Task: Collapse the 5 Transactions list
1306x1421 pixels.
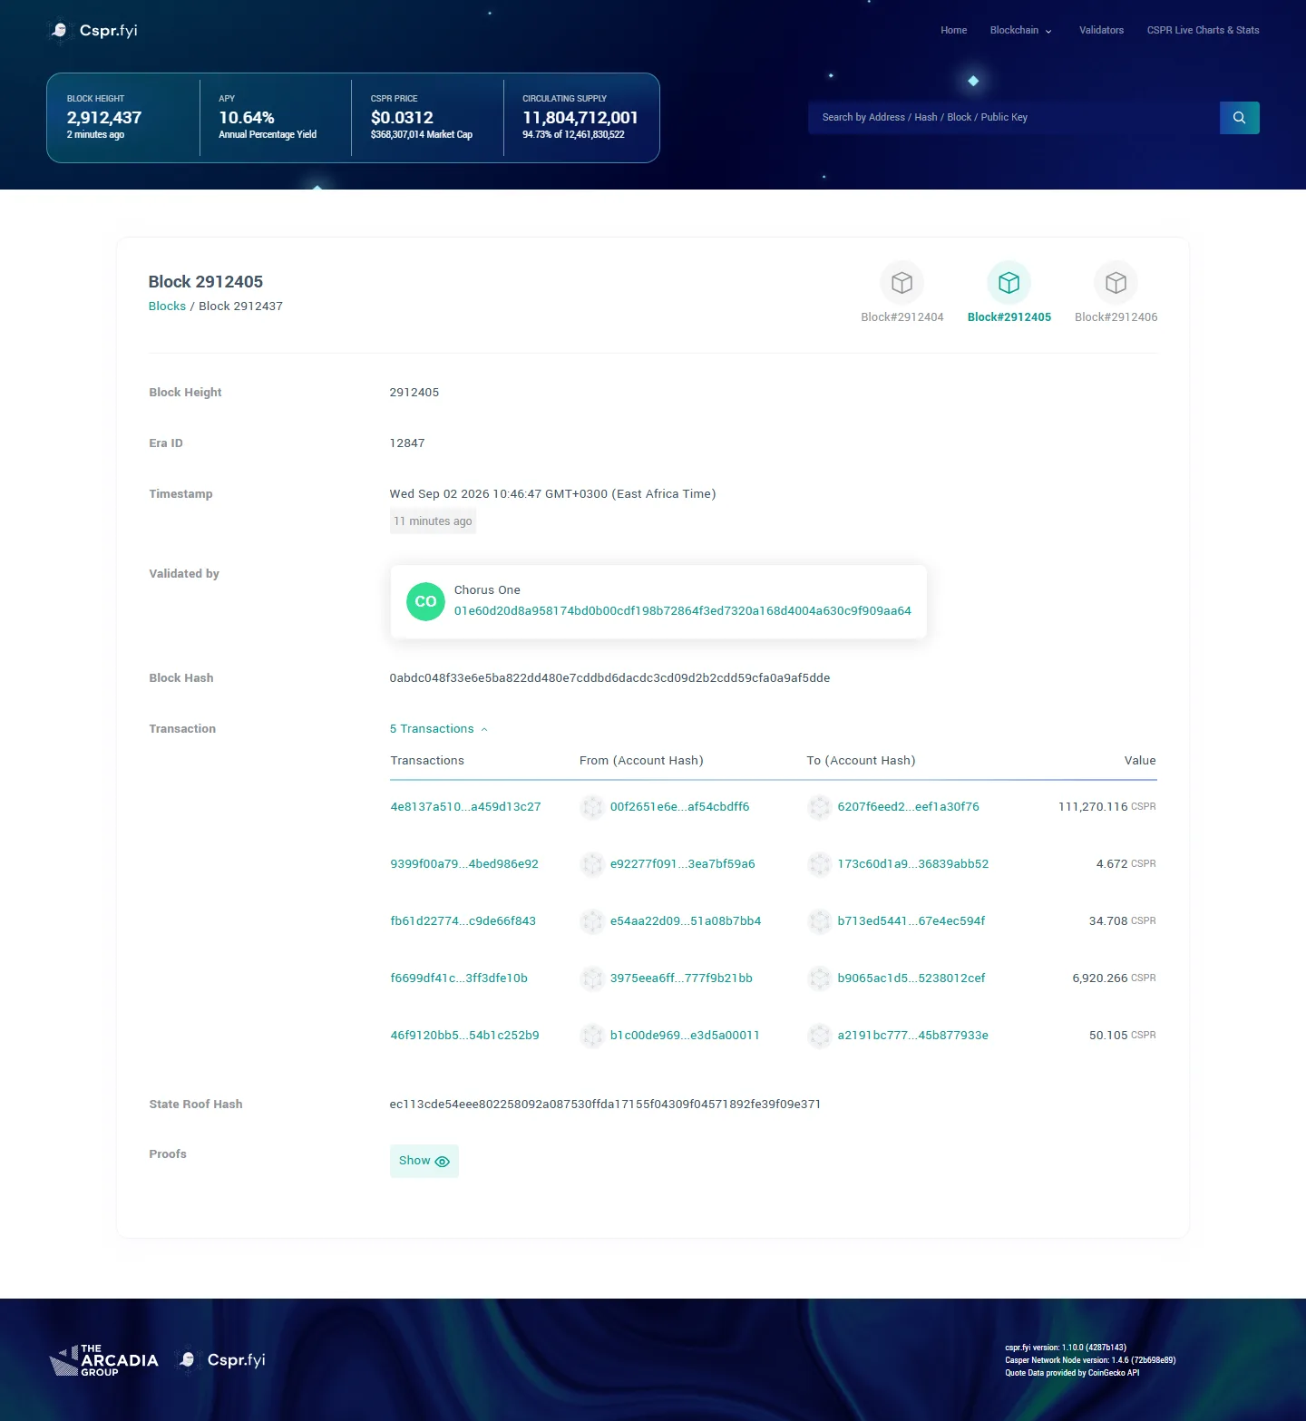Action: [x=439, y=729]
